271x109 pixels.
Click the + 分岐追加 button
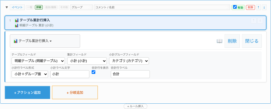75,92
